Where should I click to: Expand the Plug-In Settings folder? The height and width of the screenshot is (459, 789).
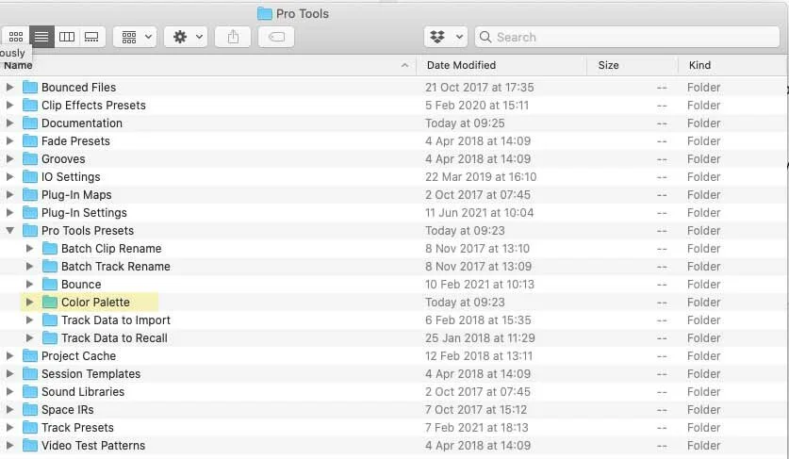click(9, 212)
